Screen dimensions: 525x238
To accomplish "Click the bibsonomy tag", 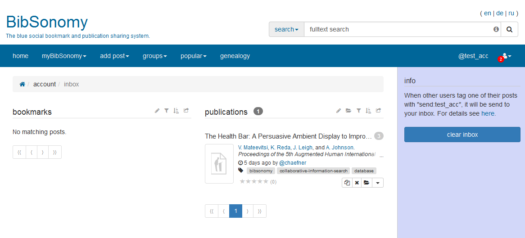I will 261,171.
